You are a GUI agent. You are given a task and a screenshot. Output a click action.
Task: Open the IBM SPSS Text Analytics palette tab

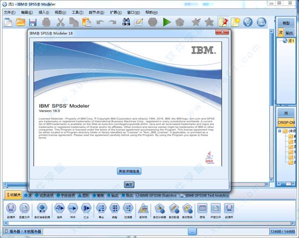(204, 196)
